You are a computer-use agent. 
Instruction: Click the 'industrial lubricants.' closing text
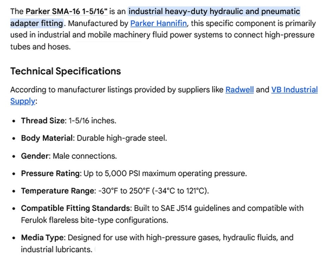click(x=57, y=250)
